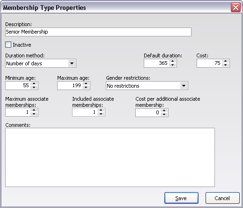Decrement Included associate memberships

pos(101,114)
